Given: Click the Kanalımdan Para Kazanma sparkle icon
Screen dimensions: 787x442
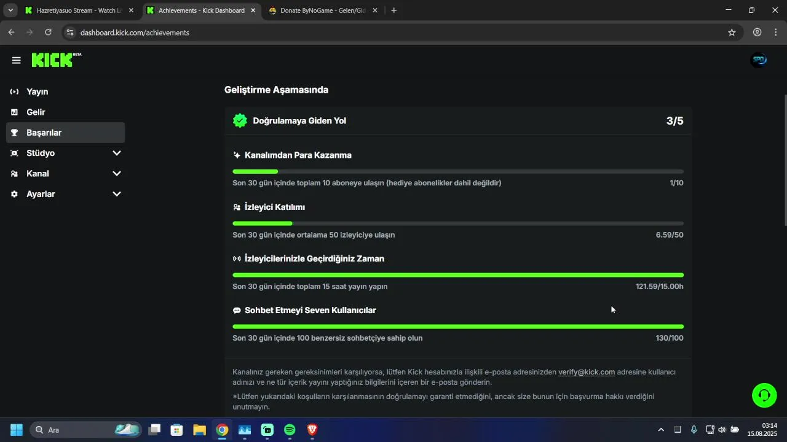Looking at the screenshot, I should click(237, 155).
